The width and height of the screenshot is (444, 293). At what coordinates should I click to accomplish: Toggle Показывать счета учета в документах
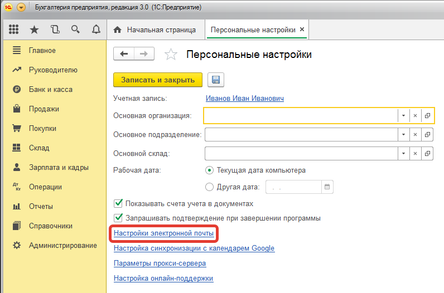point(118,203)
